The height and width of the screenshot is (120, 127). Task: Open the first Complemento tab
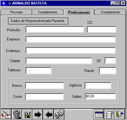pyautogui.click(x=48, y=12)
